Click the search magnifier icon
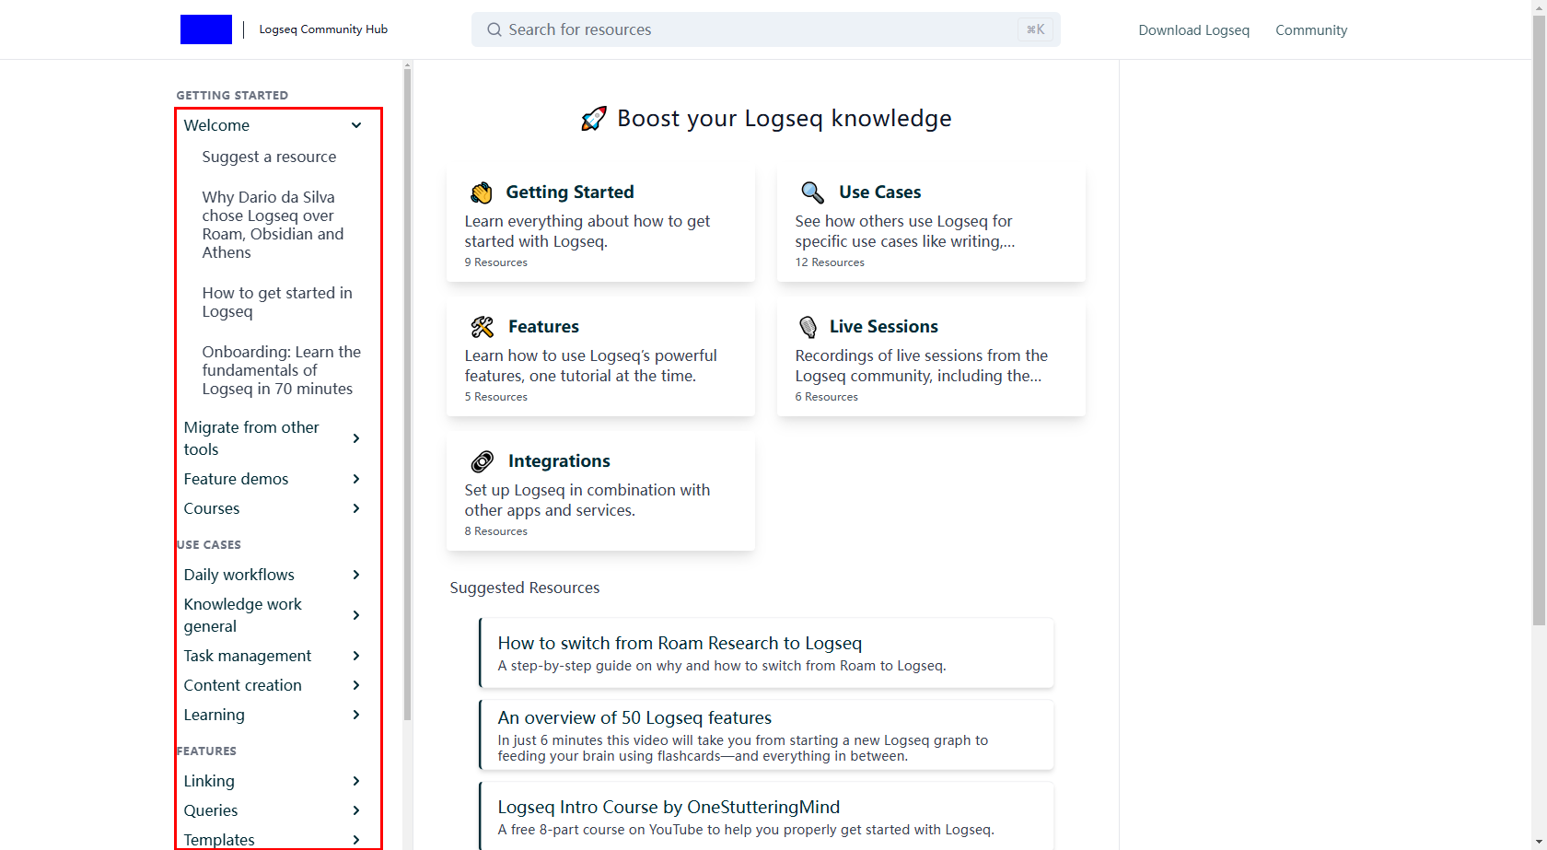The image size is (1547, 850). click(494, 29)
